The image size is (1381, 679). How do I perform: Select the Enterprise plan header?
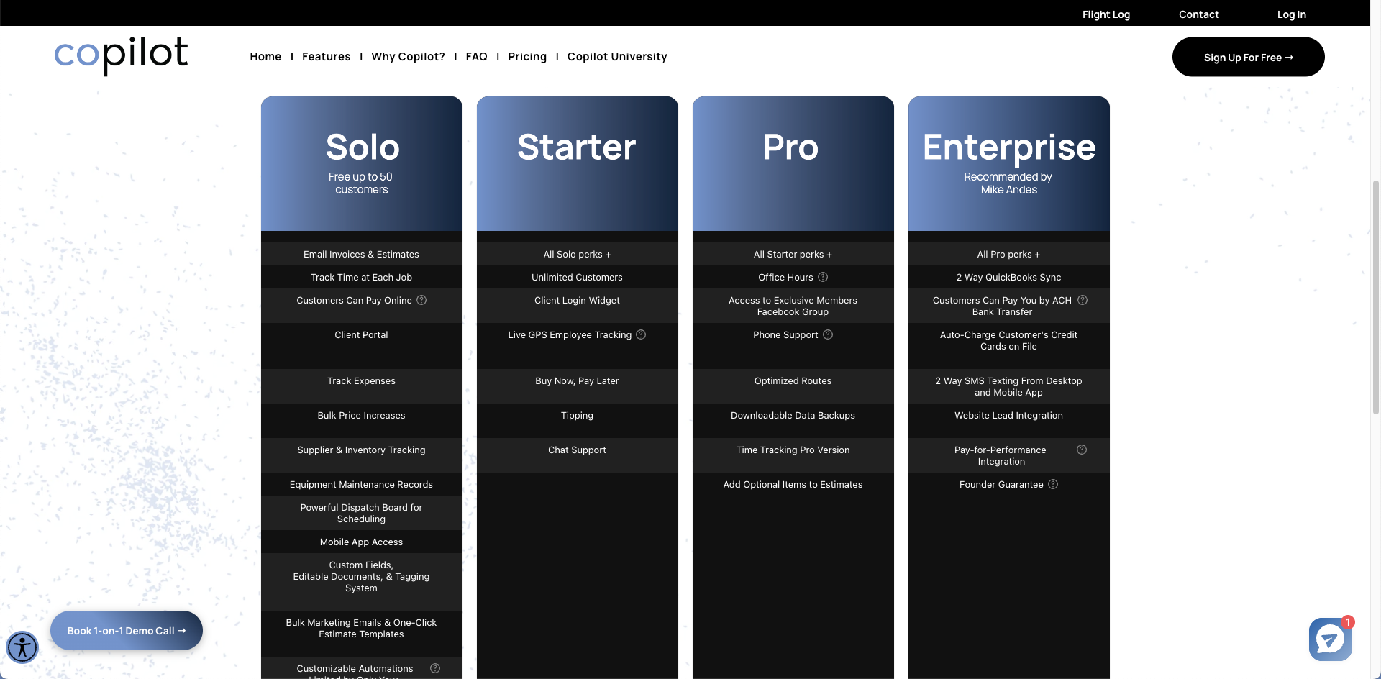(1009, 164)
